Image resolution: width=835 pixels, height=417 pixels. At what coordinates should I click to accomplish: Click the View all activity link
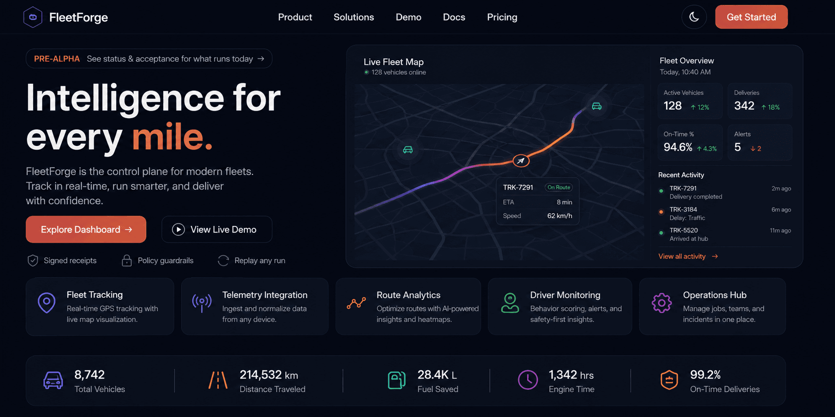tap(688, 256)
